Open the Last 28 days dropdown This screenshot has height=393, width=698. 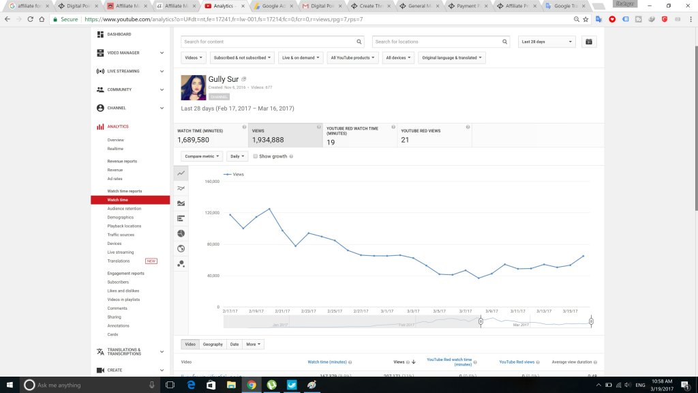(546, 42)
